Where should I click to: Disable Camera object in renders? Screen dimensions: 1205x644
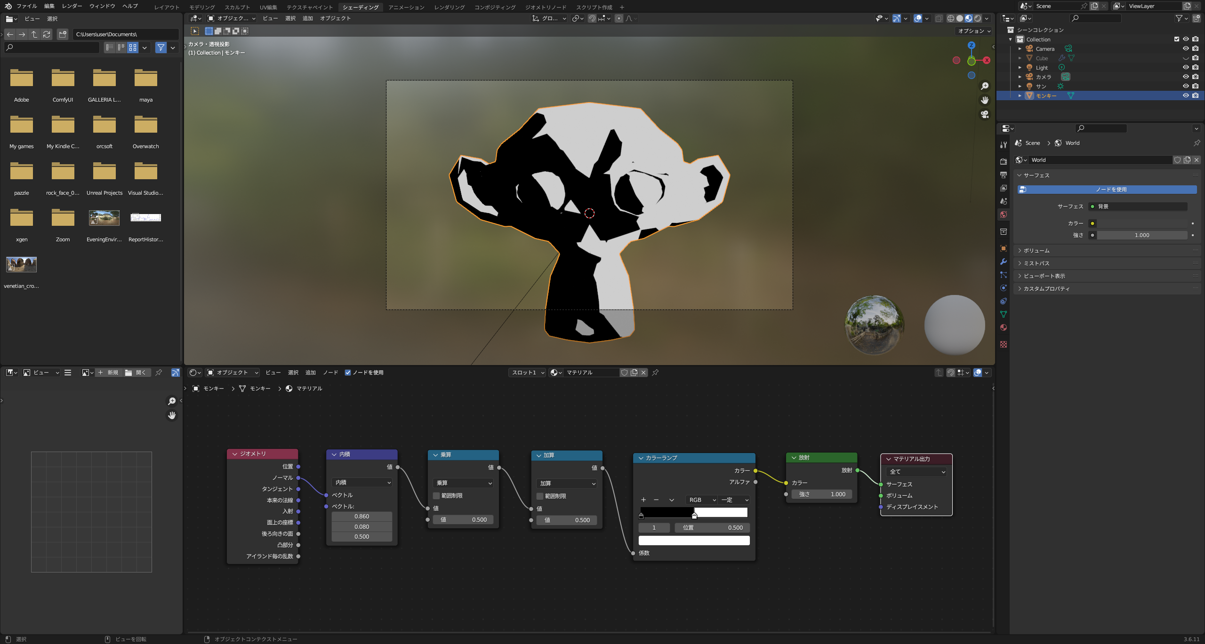[x=1195, y=48]
